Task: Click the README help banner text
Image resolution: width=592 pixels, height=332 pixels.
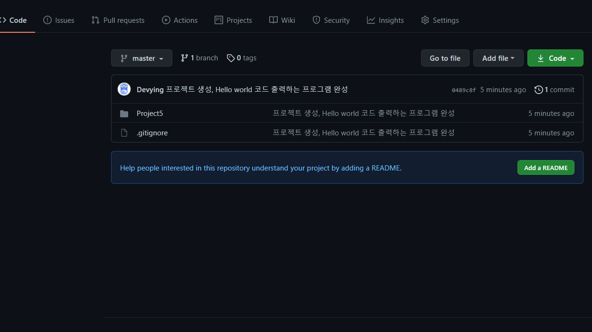Action: click(261, 168)
